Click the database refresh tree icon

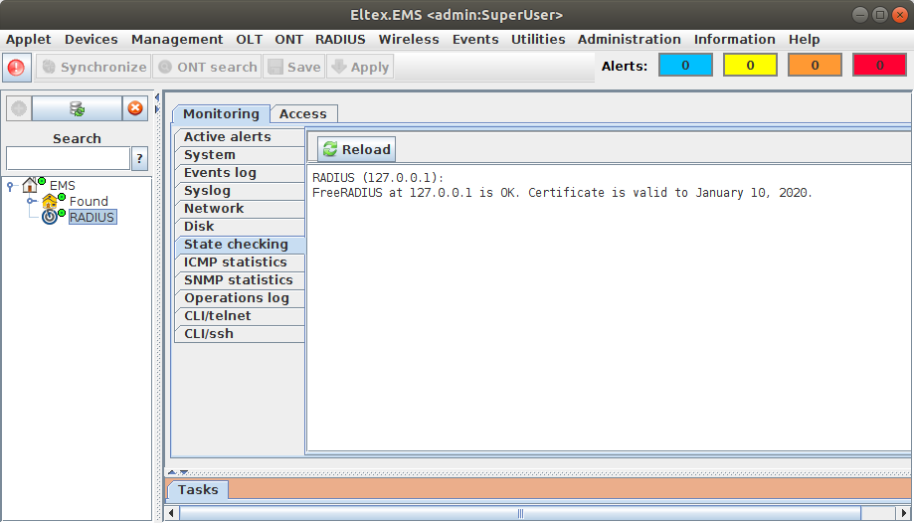pyautogui.click(x=77, y=108)
